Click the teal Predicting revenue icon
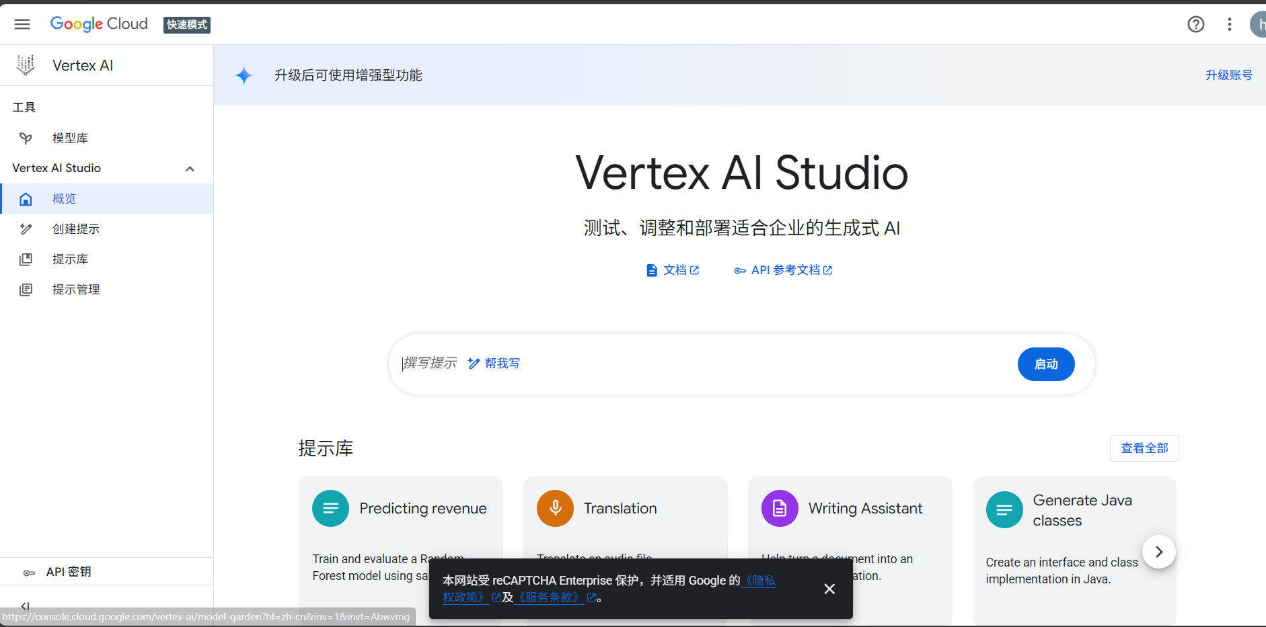The width and height of the screenshot is (1266, 627). (330, 508)
